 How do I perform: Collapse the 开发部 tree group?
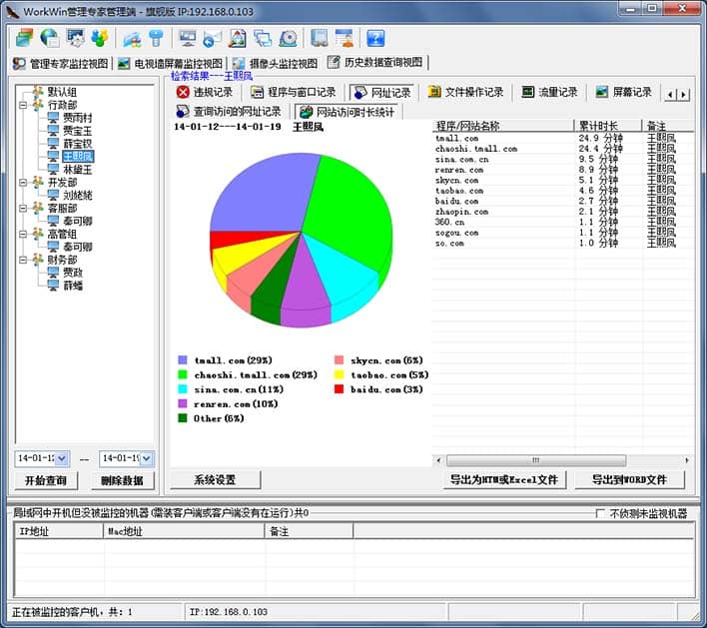23,183
